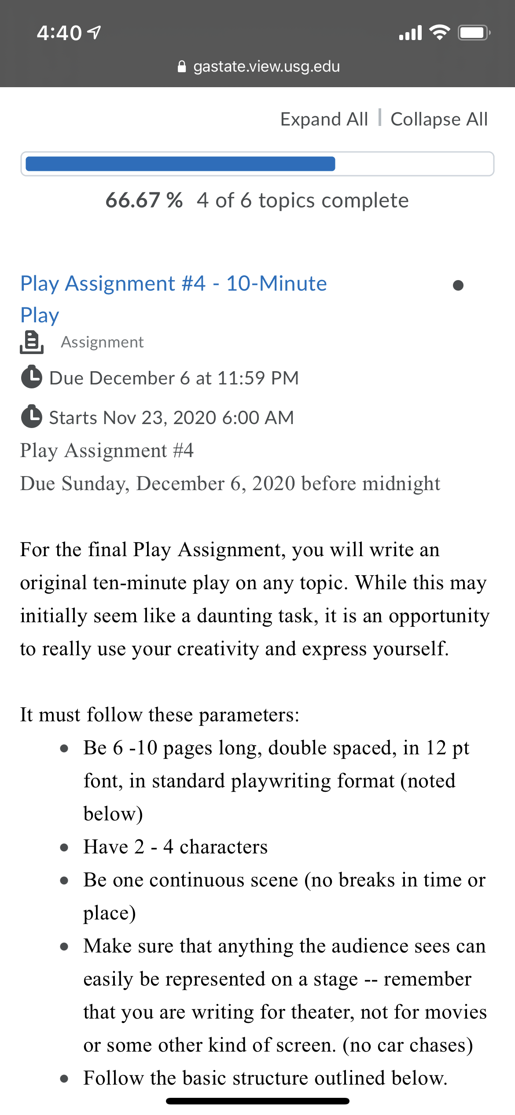Viewport: 515px width, 1115px height.
Task: Tap the lock icon in address bar
Action: pyautogui.click(x=181, y=66)
